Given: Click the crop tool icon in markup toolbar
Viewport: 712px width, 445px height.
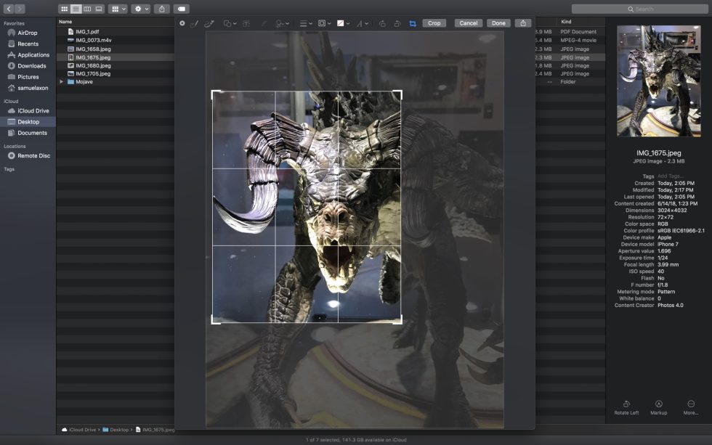Looking at the screenshot, I should 413,23.
